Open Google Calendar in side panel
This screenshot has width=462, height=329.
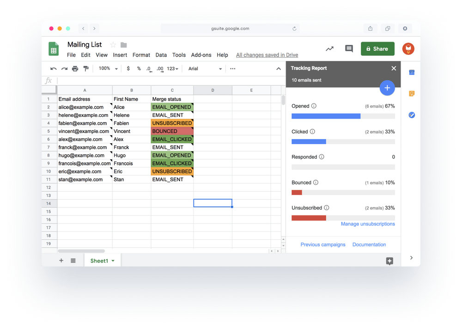(x=411, y=73)
